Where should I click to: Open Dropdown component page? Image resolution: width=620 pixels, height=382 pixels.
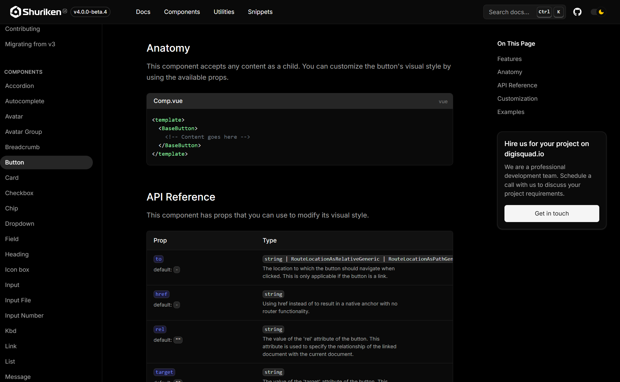click(20, 224)
